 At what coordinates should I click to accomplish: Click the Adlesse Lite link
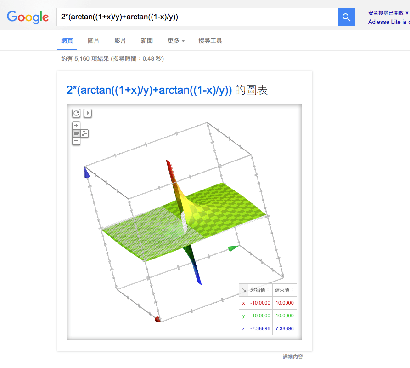click(x=386, y=22)
